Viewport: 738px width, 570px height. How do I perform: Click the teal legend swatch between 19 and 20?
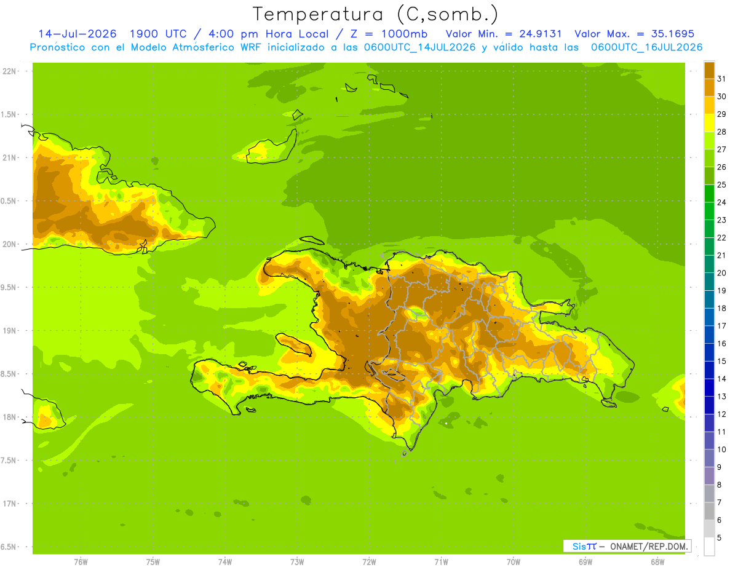[709, 282]
